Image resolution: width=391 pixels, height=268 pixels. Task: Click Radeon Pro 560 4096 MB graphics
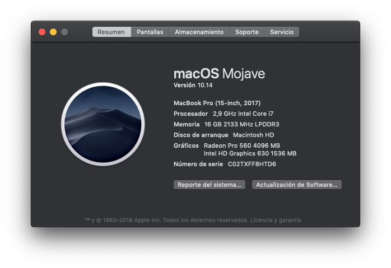[242, 145]
